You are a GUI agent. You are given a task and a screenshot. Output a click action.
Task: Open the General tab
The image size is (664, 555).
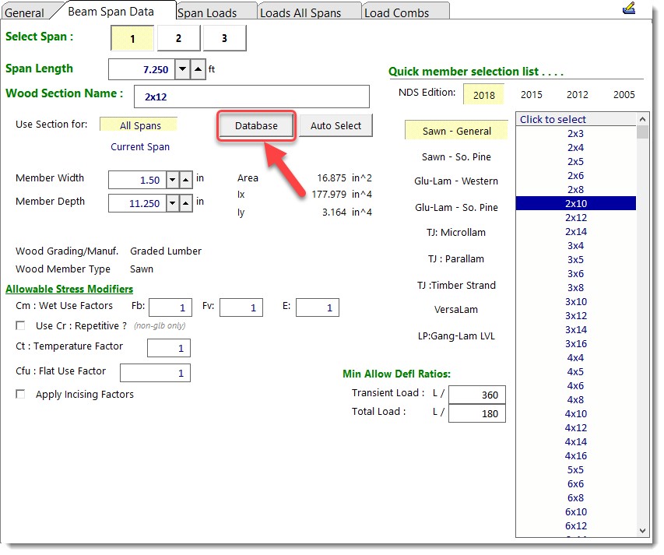(x=24, y=12)
